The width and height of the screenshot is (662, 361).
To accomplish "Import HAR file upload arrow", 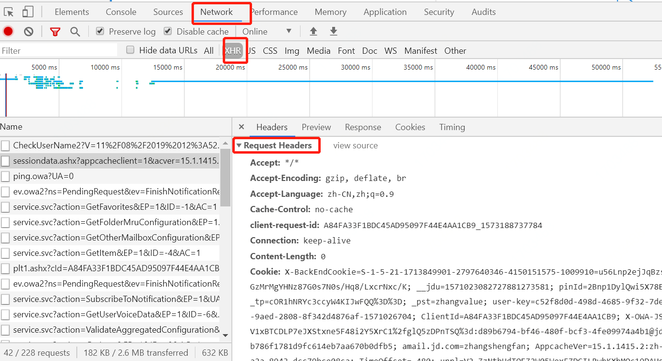I will pos(313,32).
